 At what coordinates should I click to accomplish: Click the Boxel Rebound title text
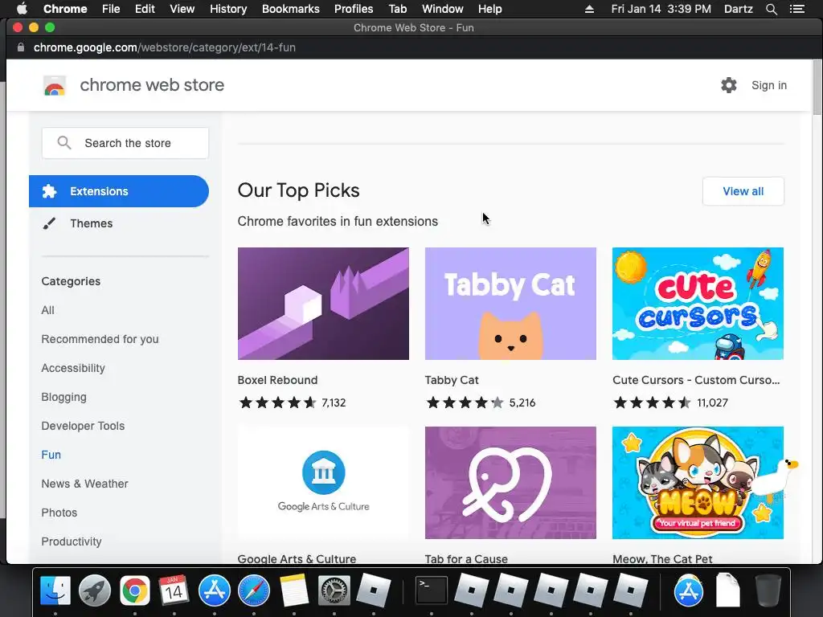277,380
